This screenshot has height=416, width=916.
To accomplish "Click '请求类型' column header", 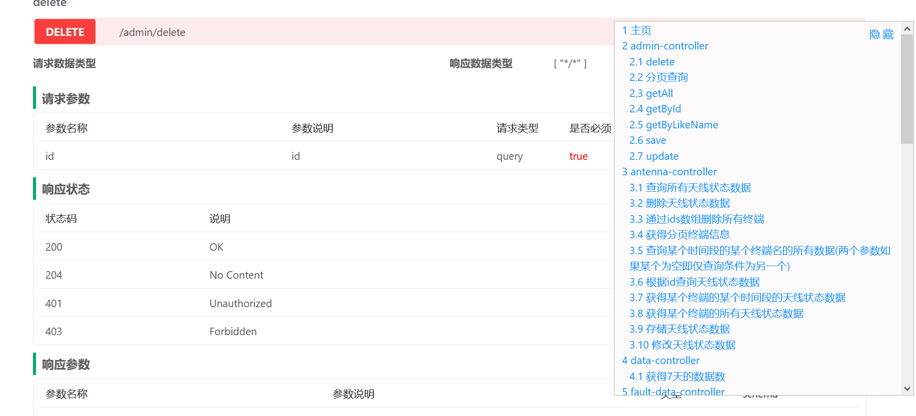I will (517, 128).
